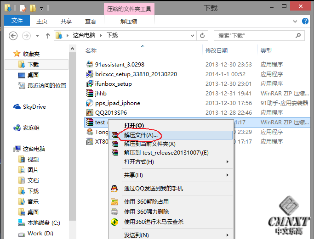The image size is (314, 239).
Task: Select 桌面 under 收藏夹
Action: pyautogui.click(x=33, y=75)
